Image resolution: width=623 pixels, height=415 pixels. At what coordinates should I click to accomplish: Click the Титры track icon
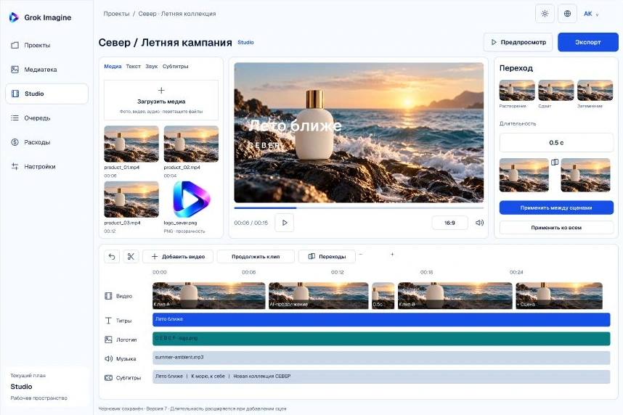click(x=108, y=321)
